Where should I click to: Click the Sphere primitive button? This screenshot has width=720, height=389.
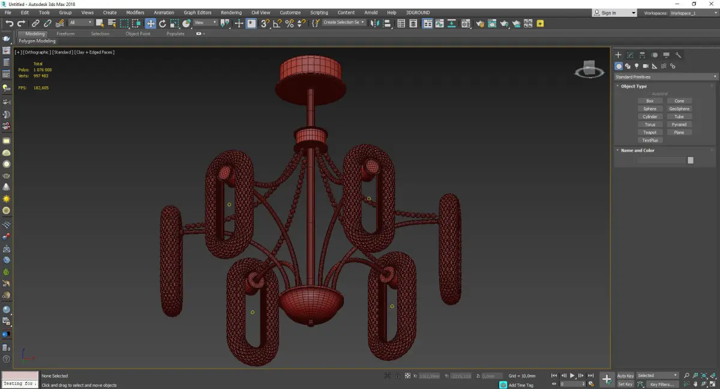click(x=650, y=109)
